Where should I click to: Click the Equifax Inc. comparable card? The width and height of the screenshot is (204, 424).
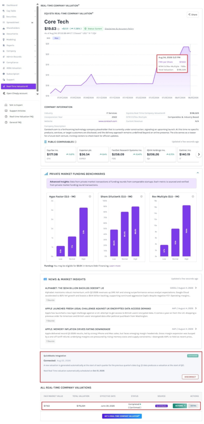[x=61, y=154]
